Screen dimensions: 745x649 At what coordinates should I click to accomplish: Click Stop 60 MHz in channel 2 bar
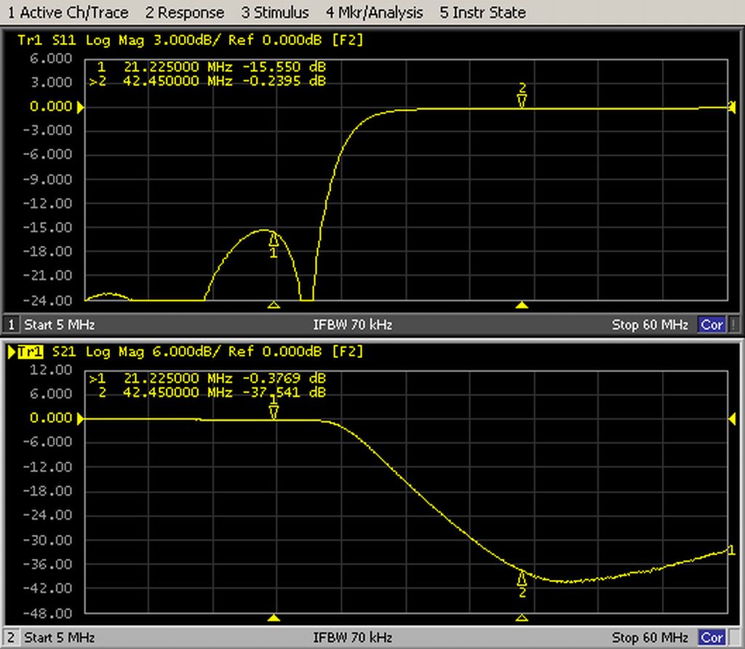pyautogui.click(x=650, y=638)
